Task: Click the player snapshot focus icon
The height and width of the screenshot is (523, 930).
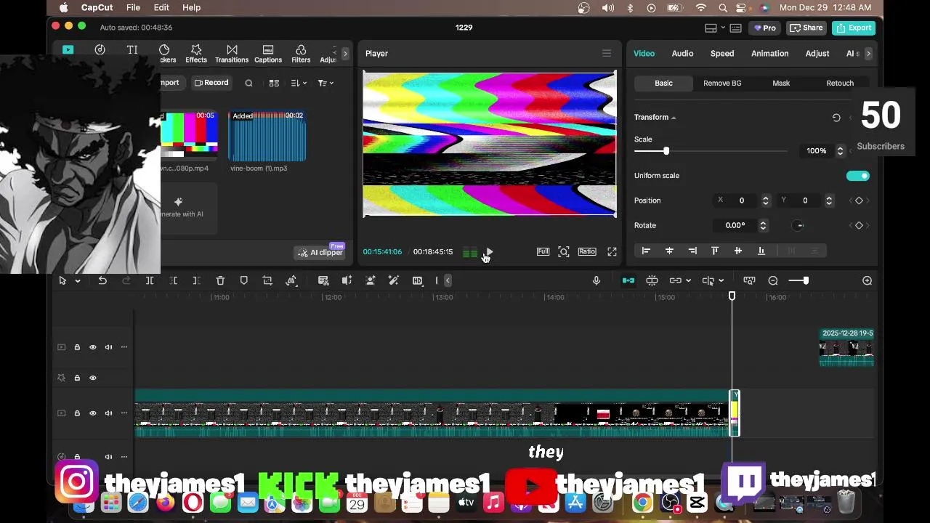Action: click(x=564, y=252)
